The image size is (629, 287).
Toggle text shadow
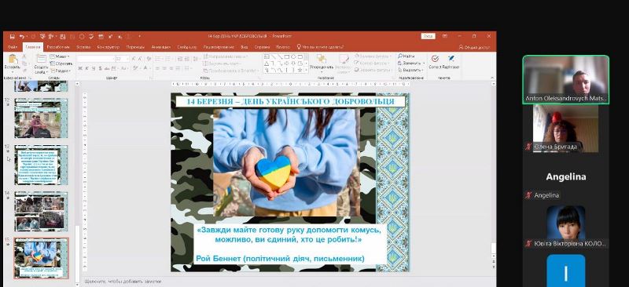(101, 68)
